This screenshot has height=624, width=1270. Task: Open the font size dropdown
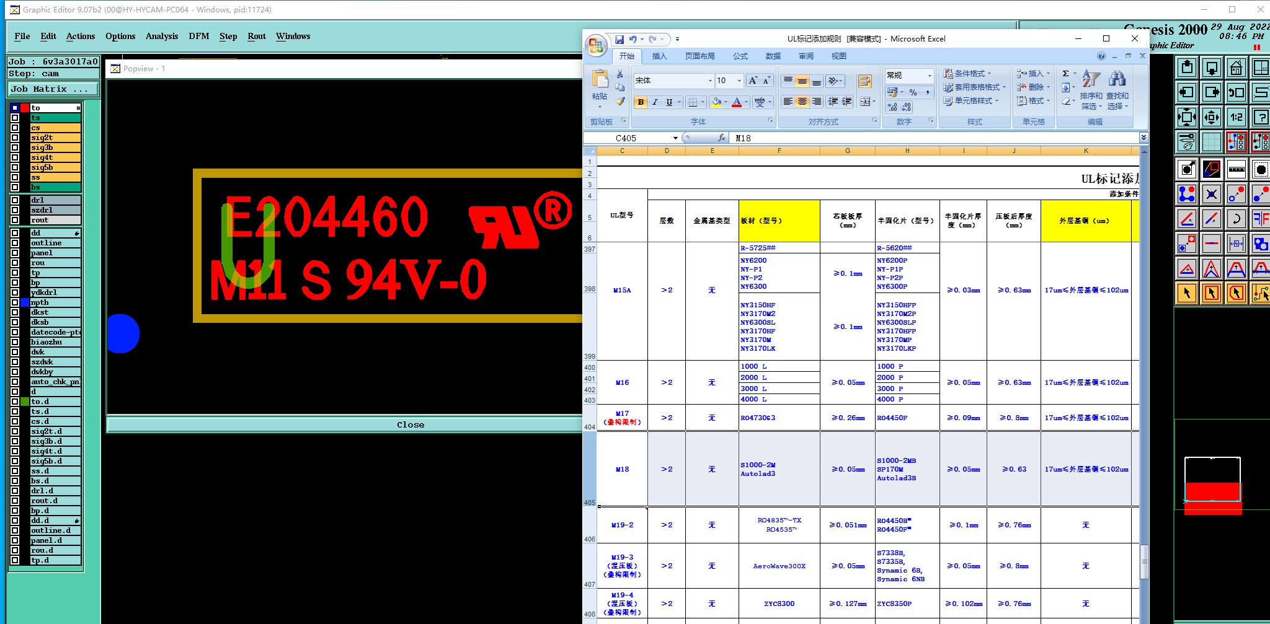point(739,81)
